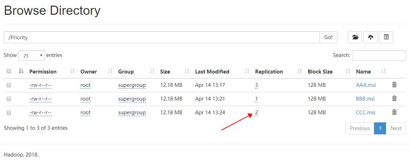This screenshot has height=160, width=410.
Task: Click replication value 2 for CCC.msi
Action: (257, 113)
